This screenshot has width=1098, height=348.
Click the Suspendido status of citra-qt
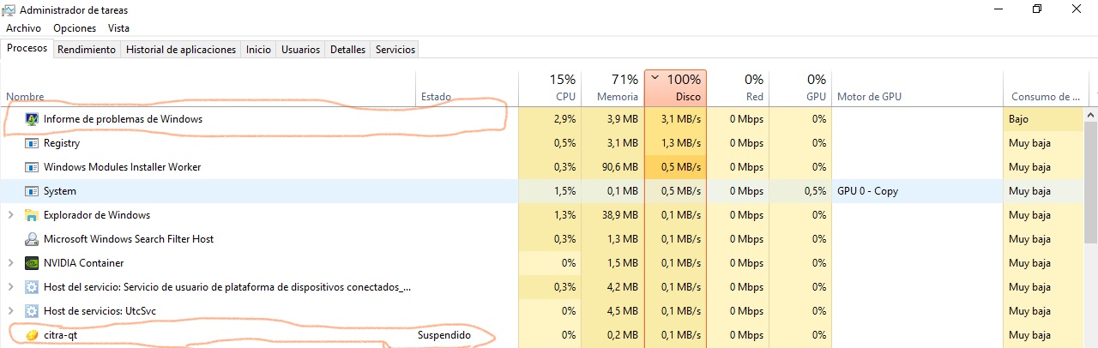tap(444, 335)
